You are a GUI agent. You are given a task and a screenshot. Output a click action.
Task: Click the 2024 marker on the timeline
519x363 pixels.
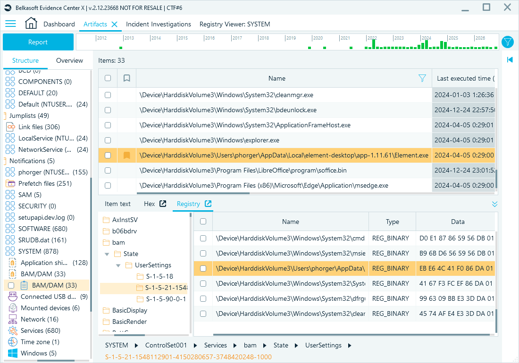(426, 38)
